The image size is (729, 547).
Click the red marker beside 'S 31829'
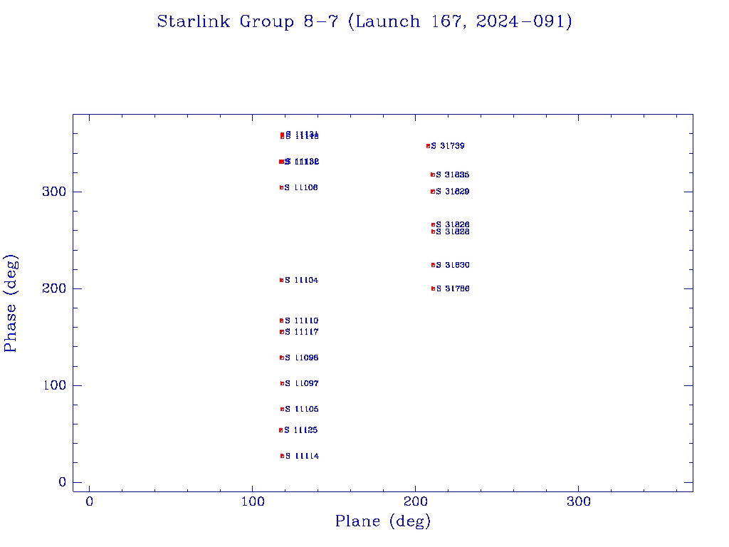(433, 192)
